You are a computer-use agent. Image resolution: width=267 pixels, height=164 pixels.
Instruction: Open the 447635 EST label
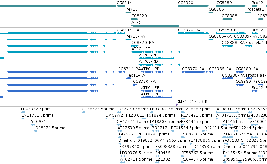(126, 134)
